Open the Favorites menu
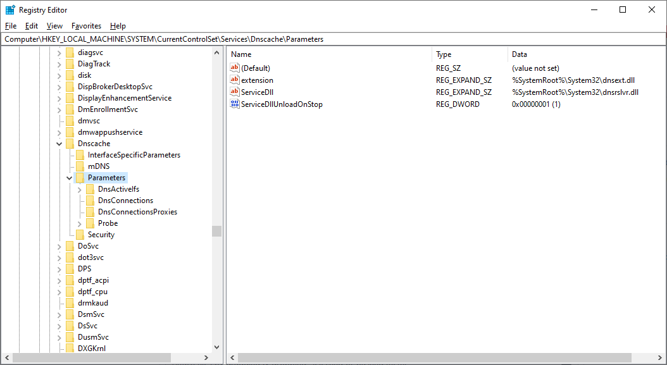 (86, 26)
